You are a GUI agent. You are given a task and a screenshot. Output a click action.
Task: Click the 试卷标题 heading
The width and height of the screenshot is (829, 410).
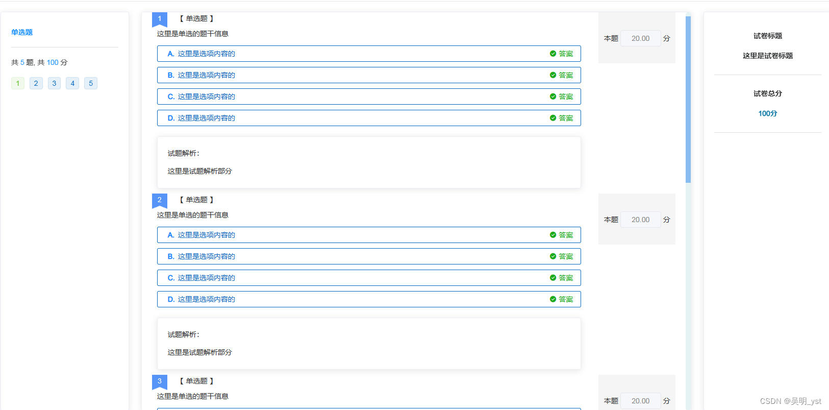coord(768,36)
